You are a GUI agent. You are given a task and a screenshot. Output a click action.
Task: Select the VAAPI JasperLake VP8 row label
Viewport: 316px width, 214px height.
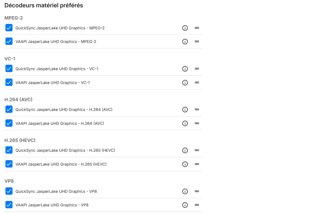[x=52, y=205]
